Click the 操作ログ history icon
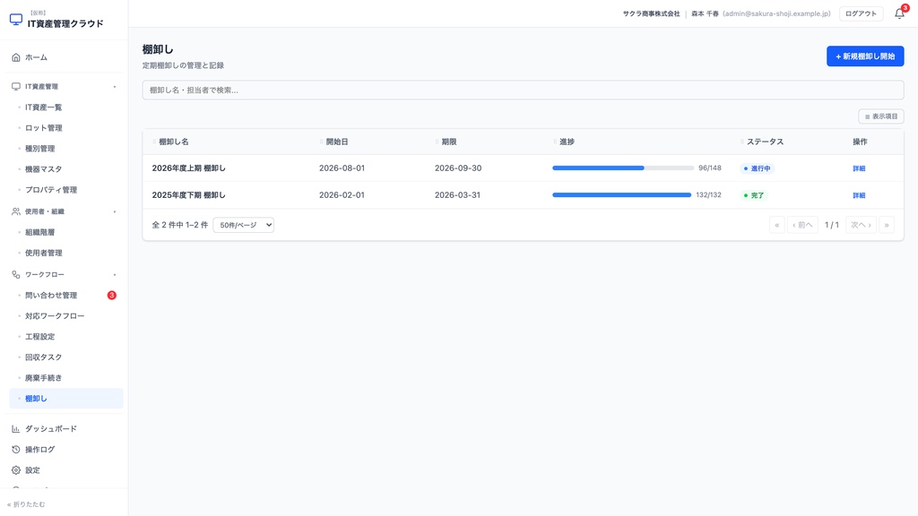 pos(16,450)
